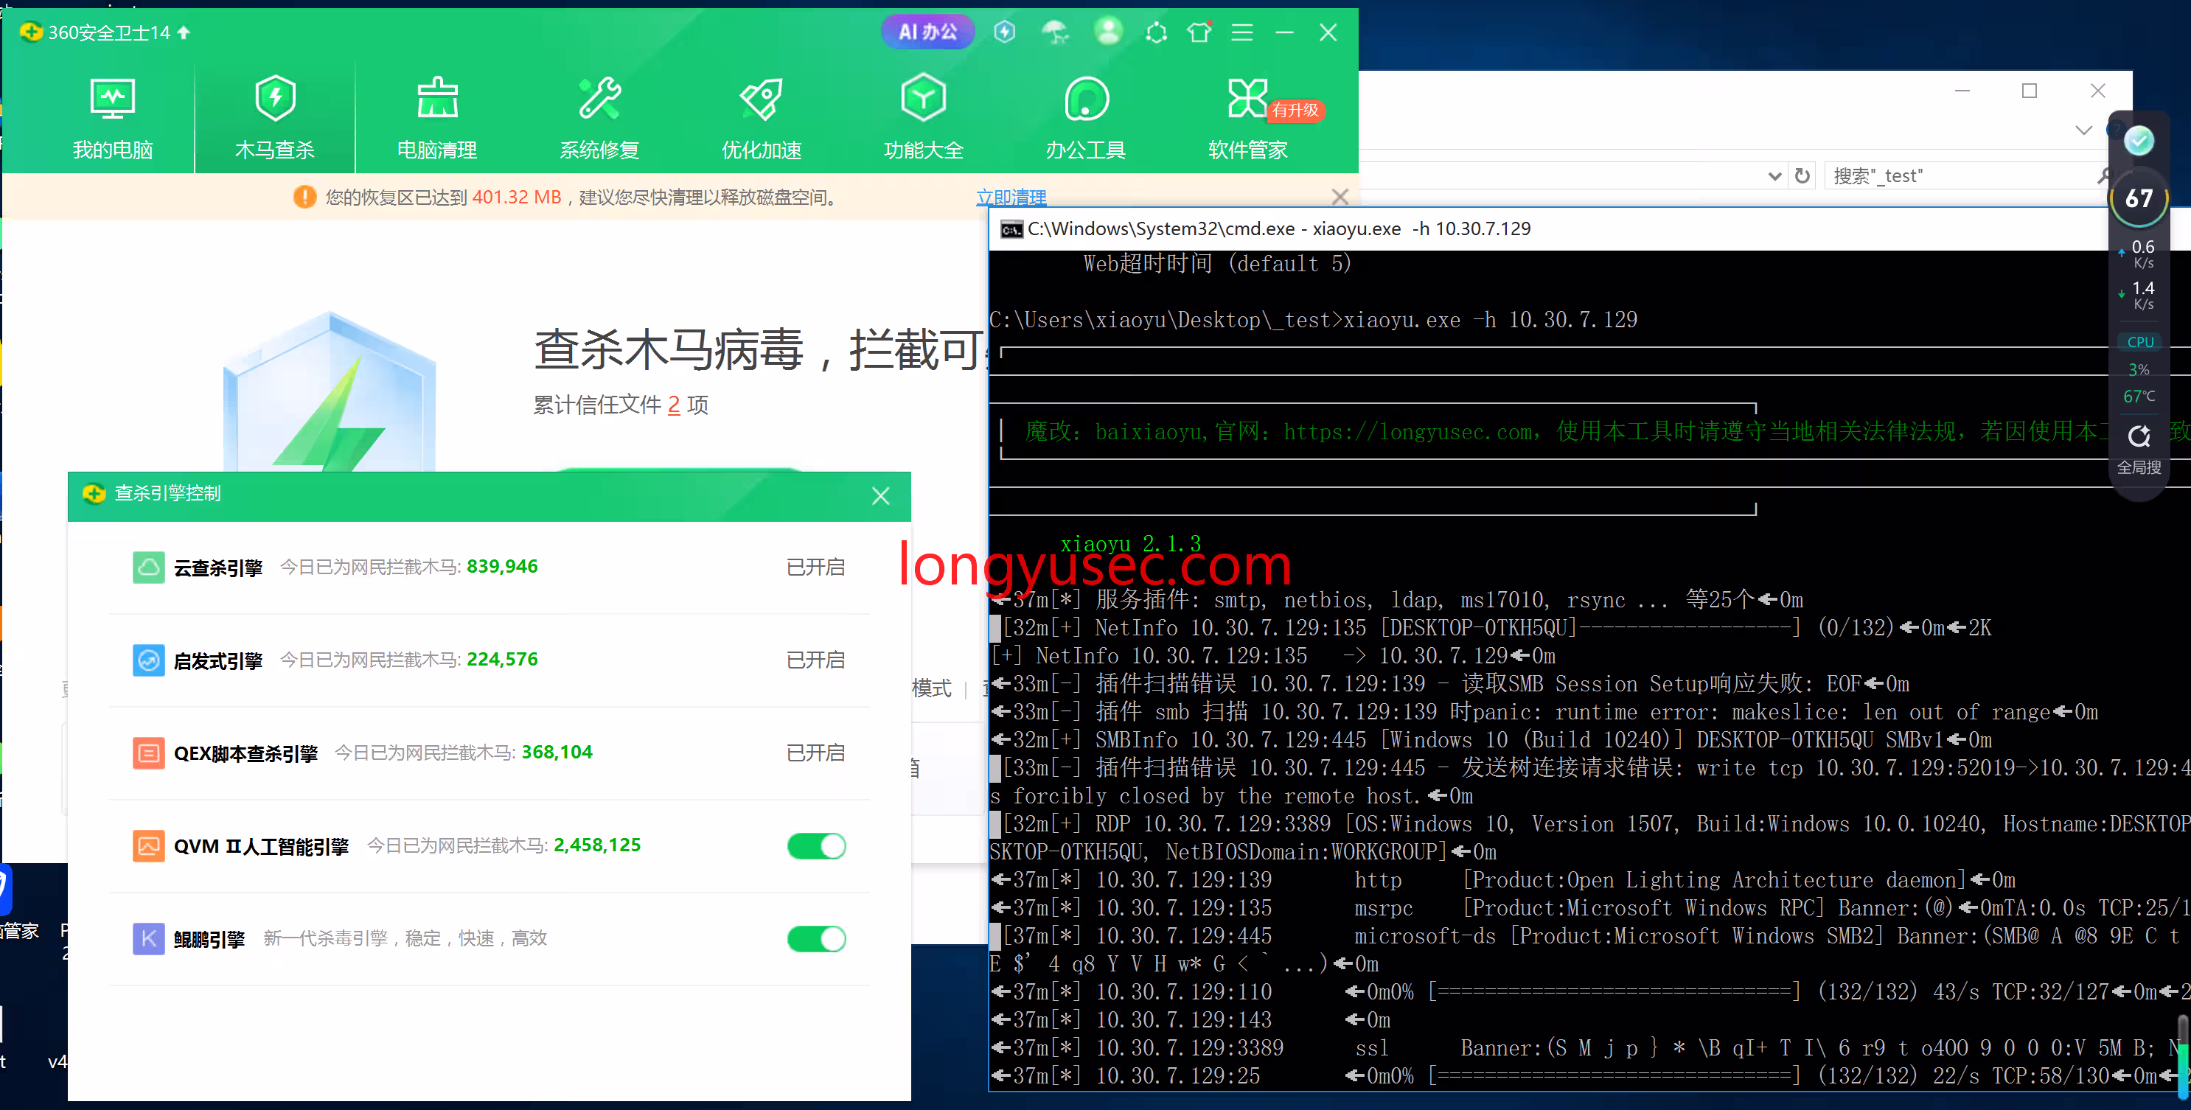This screenshot has height=1110, width=2191.
Task: Toggle the 鲲鹏引擎 switch
Action: click(x=817, y=938)
